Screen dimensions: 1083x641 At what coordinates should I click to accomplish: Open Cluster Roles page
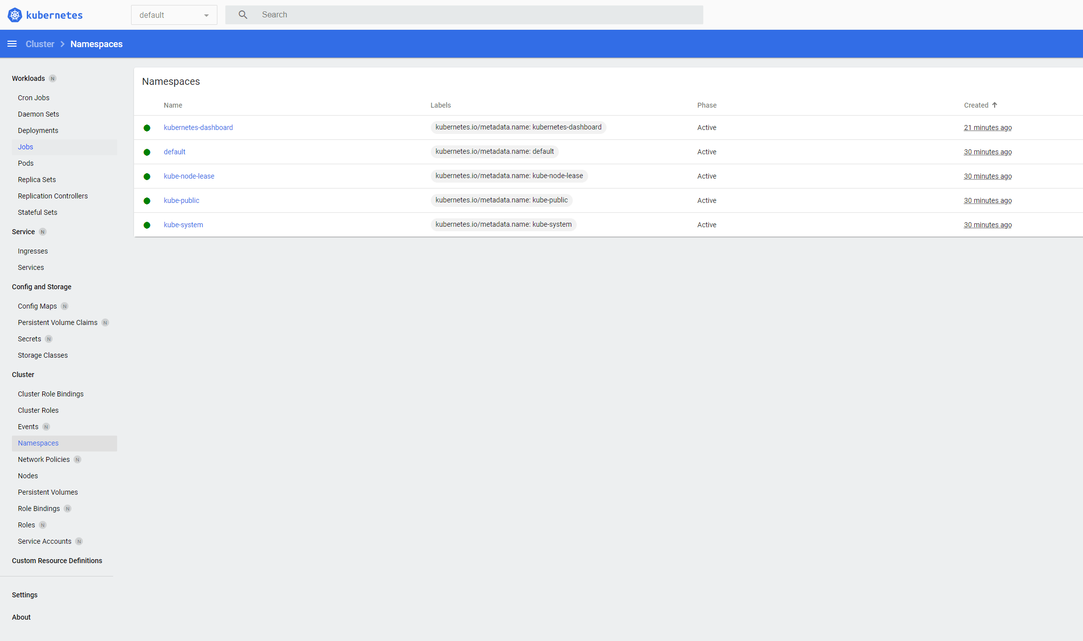click(x=38, y=410)
